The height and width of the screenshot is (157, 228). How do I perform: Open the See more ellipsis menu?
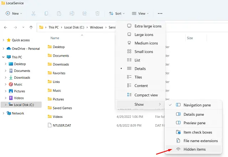tap(160, 14)
